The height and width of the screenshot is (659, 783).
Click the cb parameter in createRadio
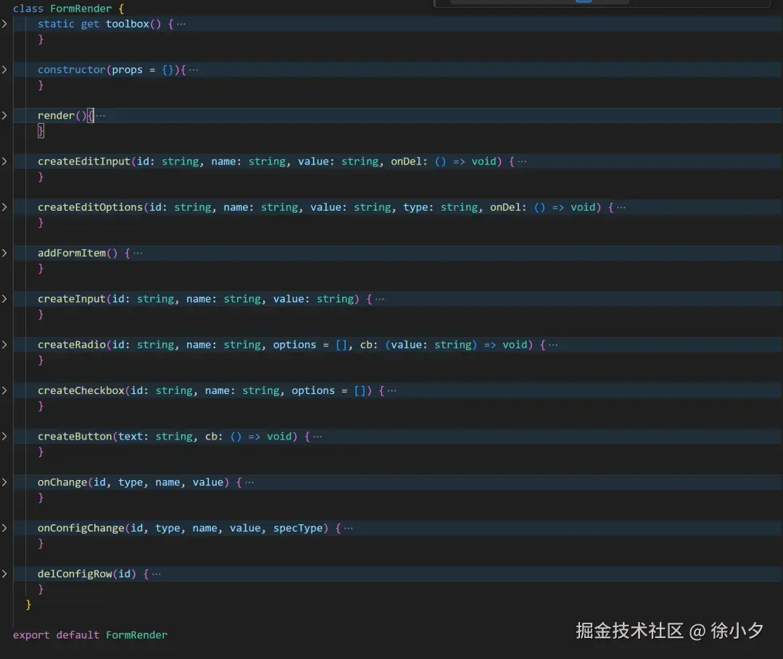pos(366,345)
